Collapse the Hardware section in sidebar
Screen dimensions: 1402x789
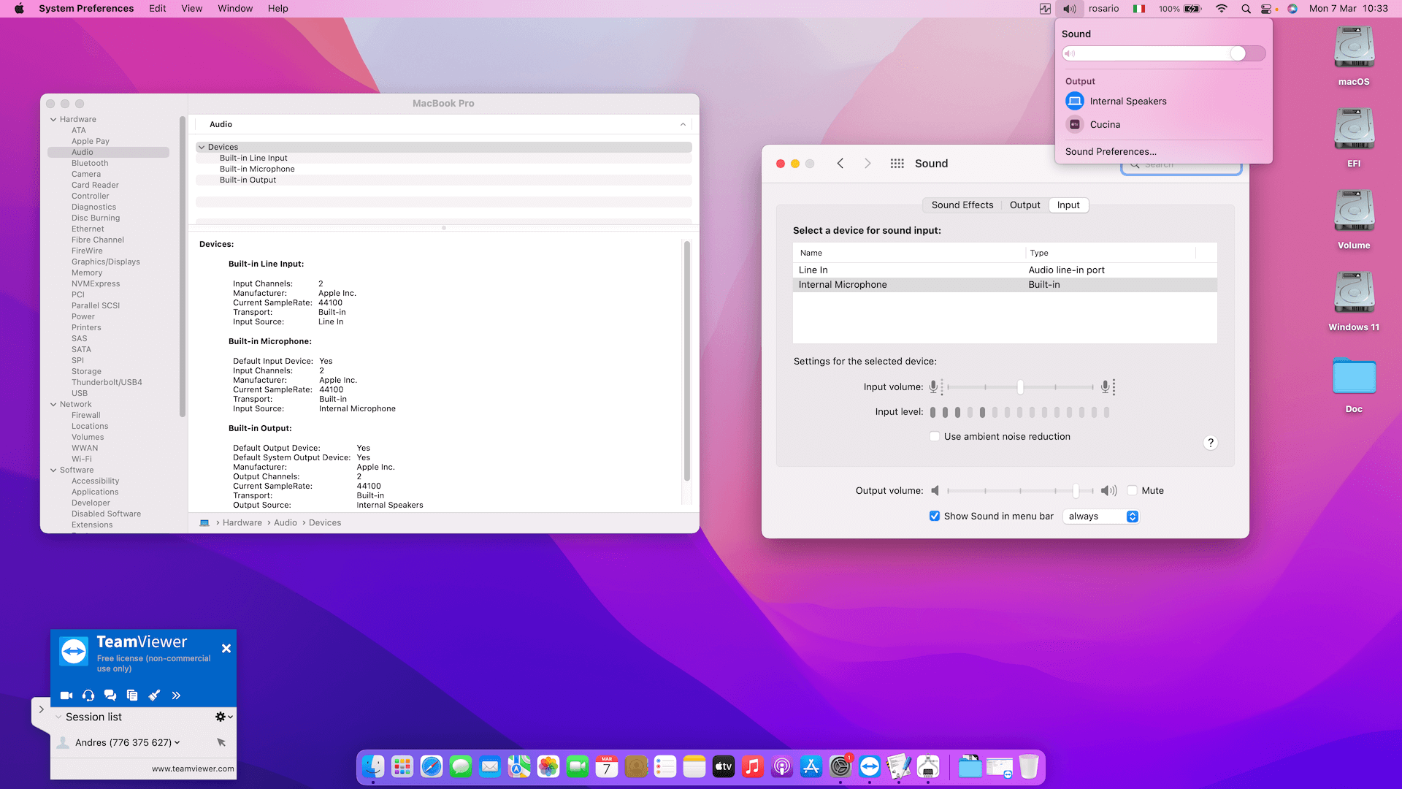click(53, 119)
